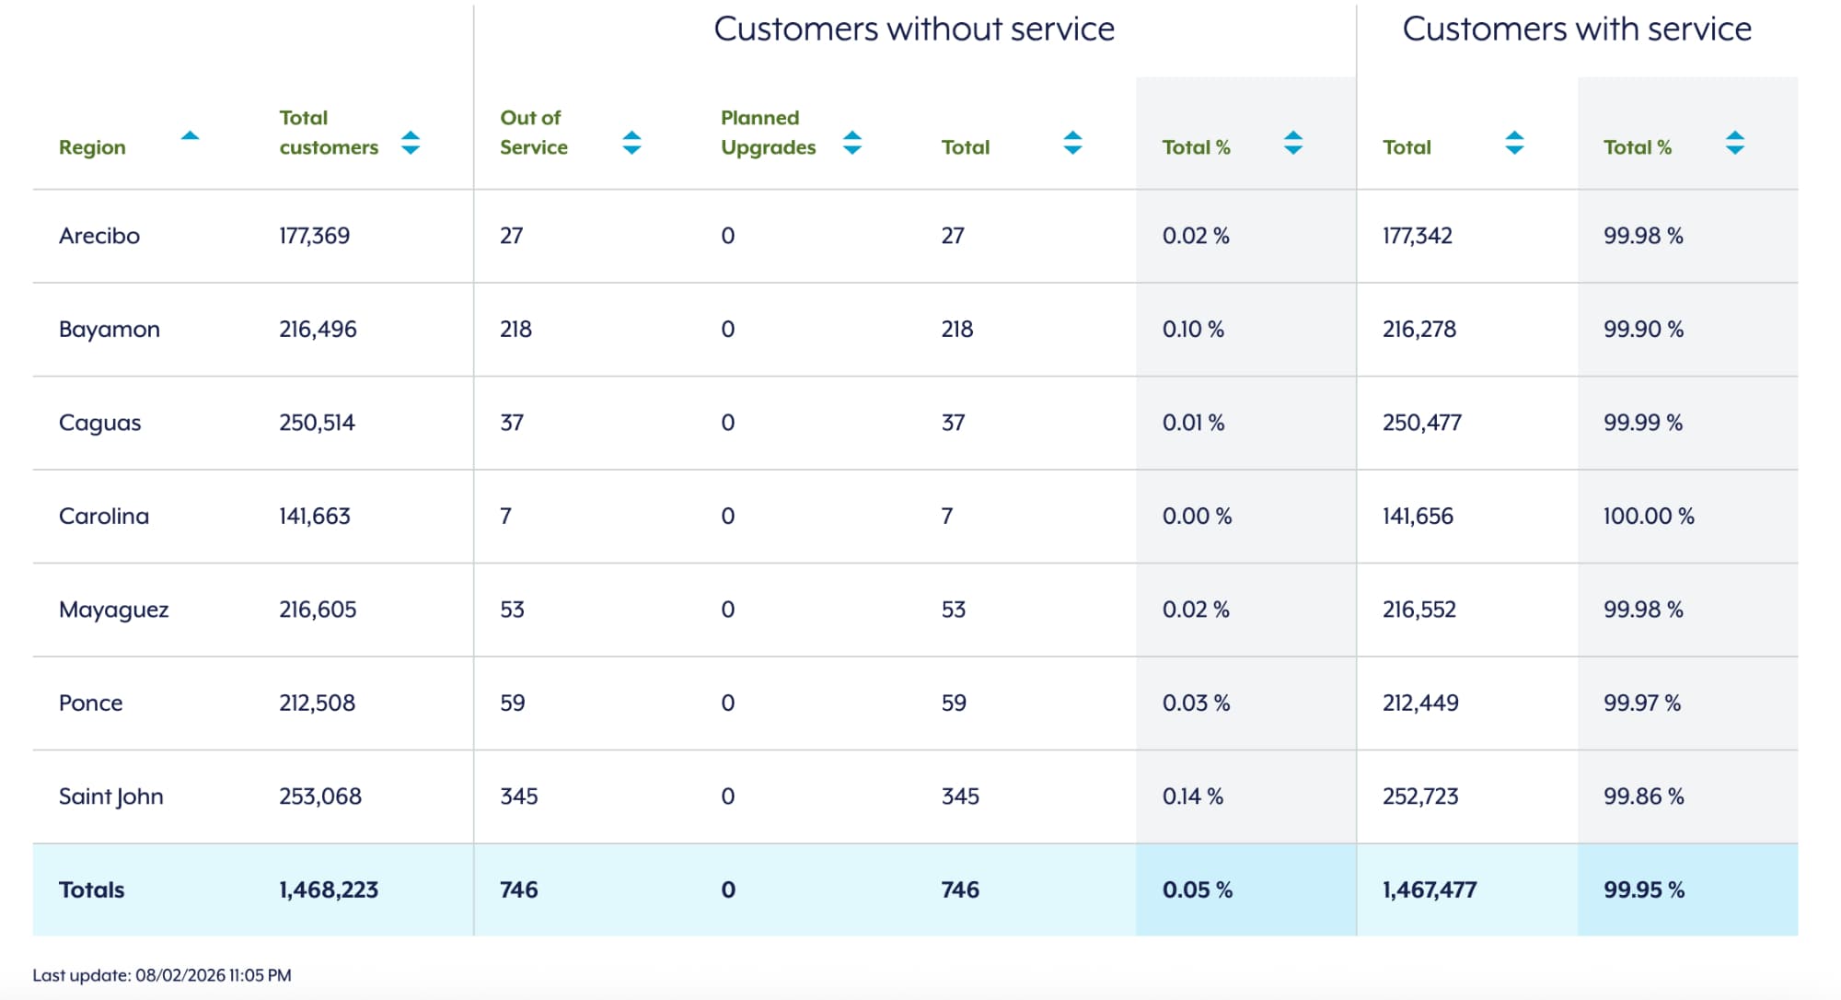
Task: Click the Planned Upgrades header text
Action: pos(768,133)
